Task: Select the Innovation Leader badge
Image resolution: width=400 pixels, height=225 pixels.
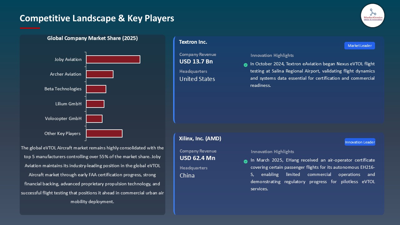Action: 360,142
